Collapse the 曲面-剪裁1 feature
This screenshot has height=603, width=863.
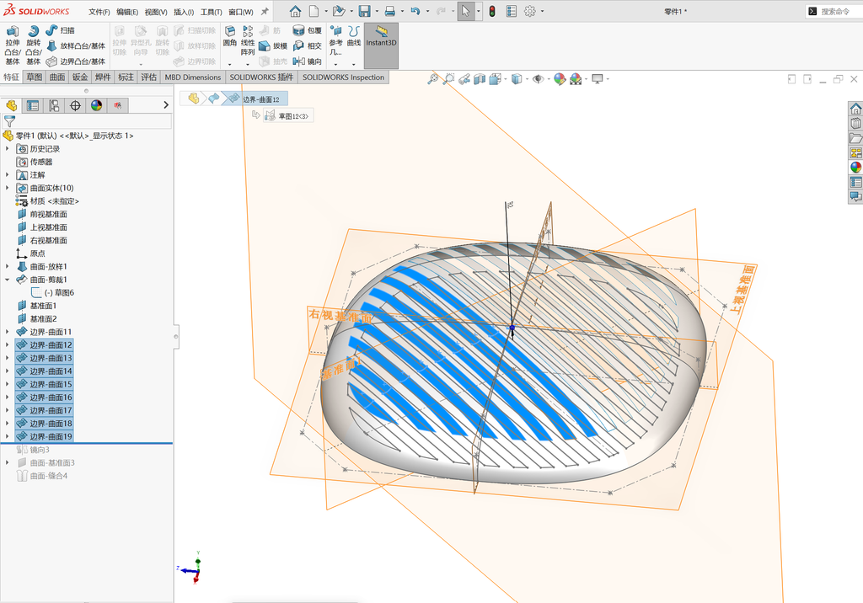tap(7, 280)
